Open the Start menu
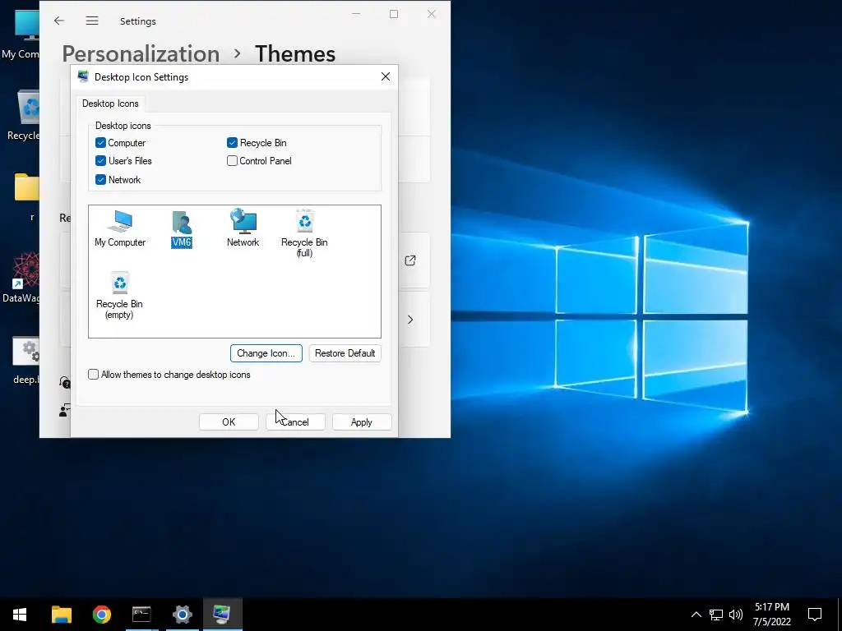This screenshot has width=842, height=631. coord(20,615)
